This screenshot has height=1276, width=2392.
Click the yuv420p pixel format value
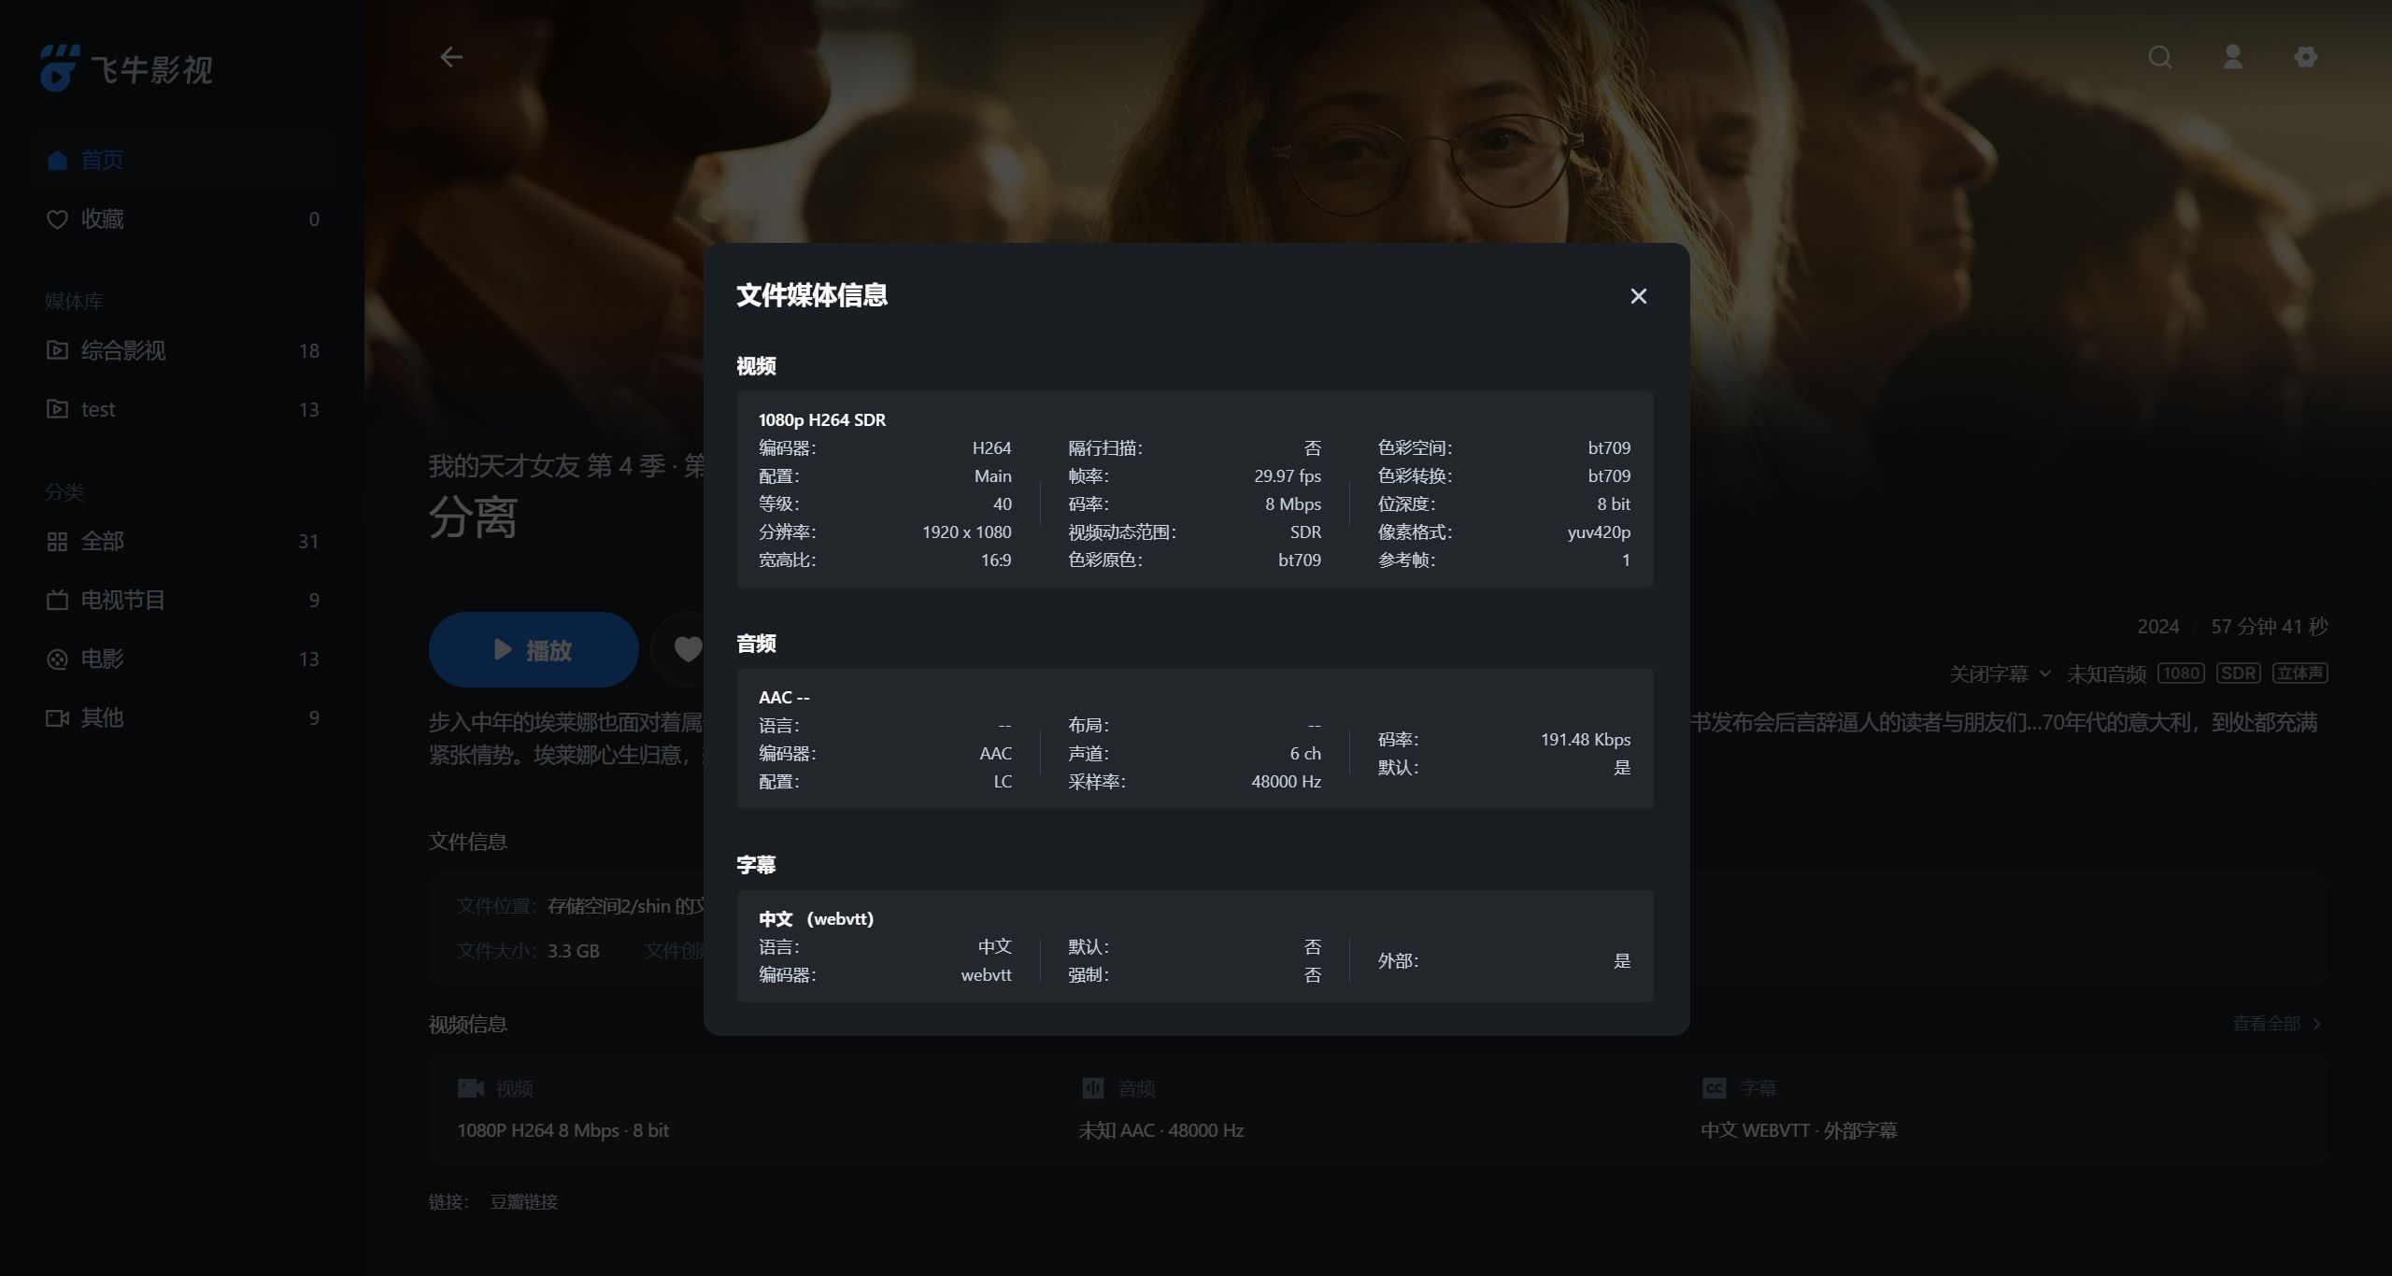pos(1599,532)
